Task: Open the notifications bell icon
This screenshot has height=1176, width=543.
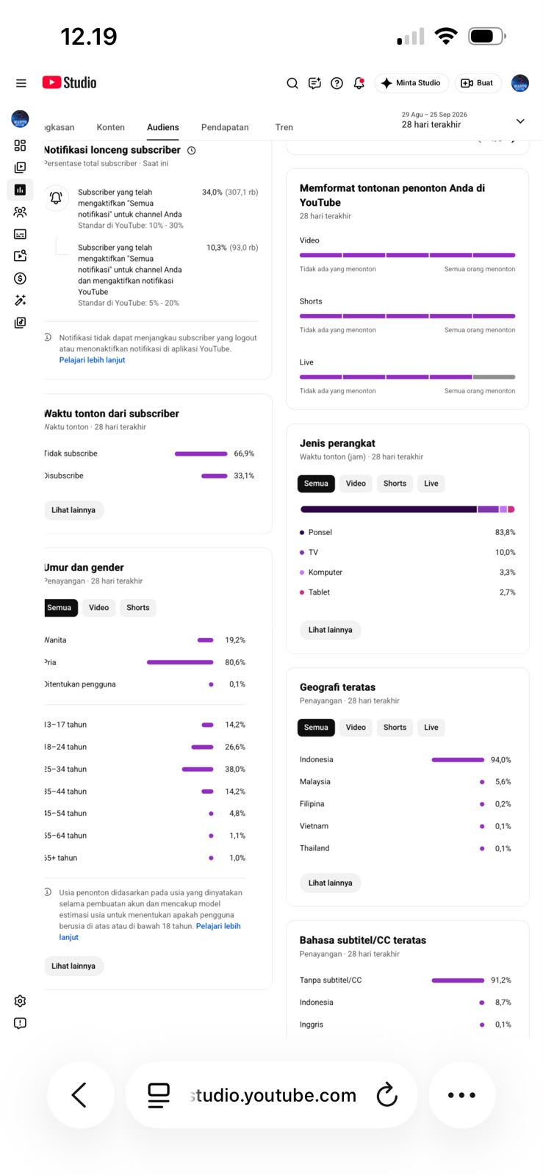Action: click(x=359, y=83)
